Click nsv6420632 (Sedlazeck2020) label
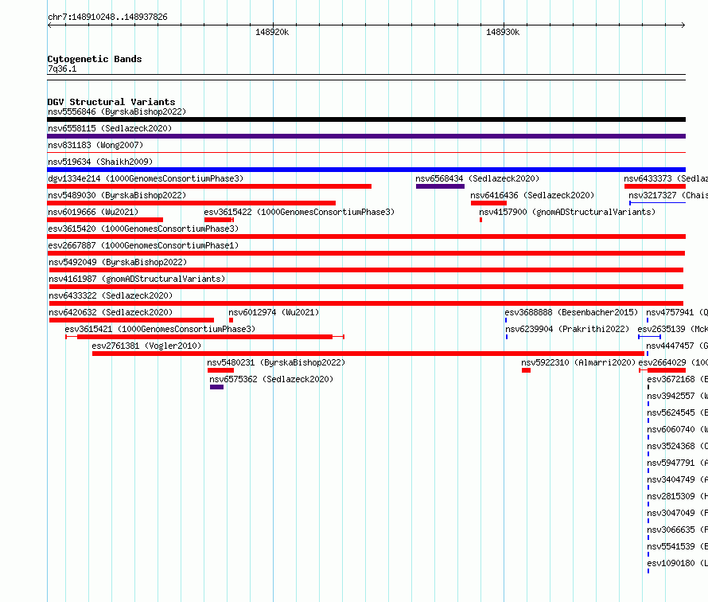This screenshot has height=602, width=708. (111, 312)
